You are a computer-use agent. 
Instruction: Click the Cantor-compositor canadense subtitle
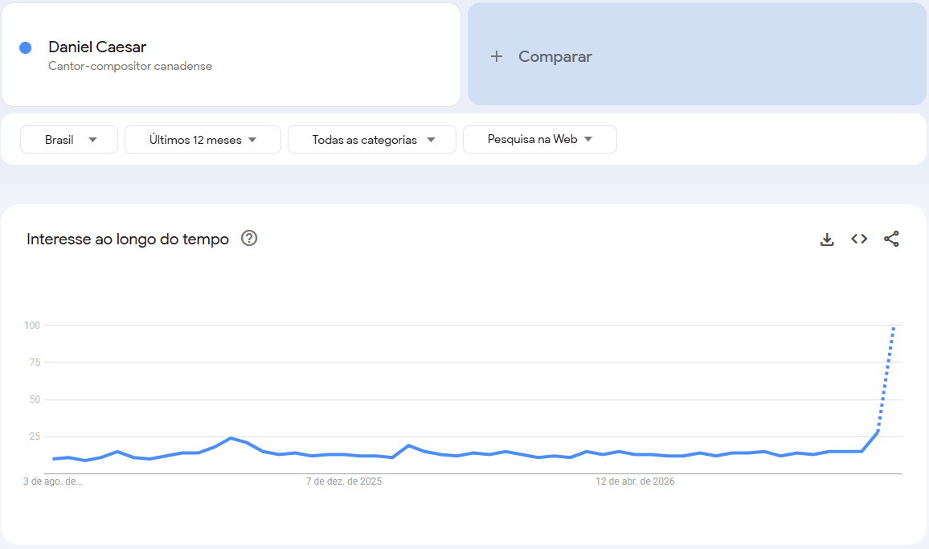click(130, 66)
